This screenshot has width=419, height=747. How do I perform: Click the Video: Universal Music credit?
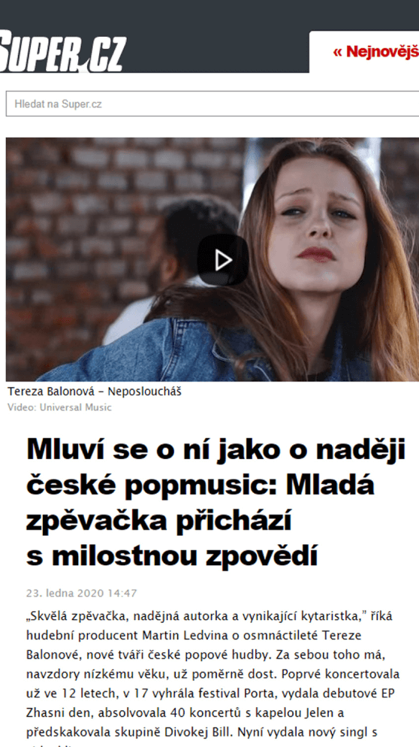59,407
